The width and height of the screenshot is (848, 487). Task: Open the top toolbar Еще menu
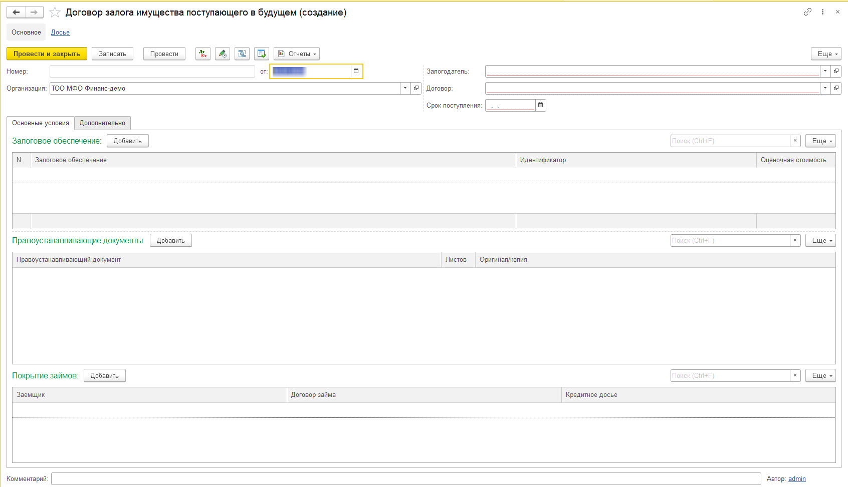826,54
